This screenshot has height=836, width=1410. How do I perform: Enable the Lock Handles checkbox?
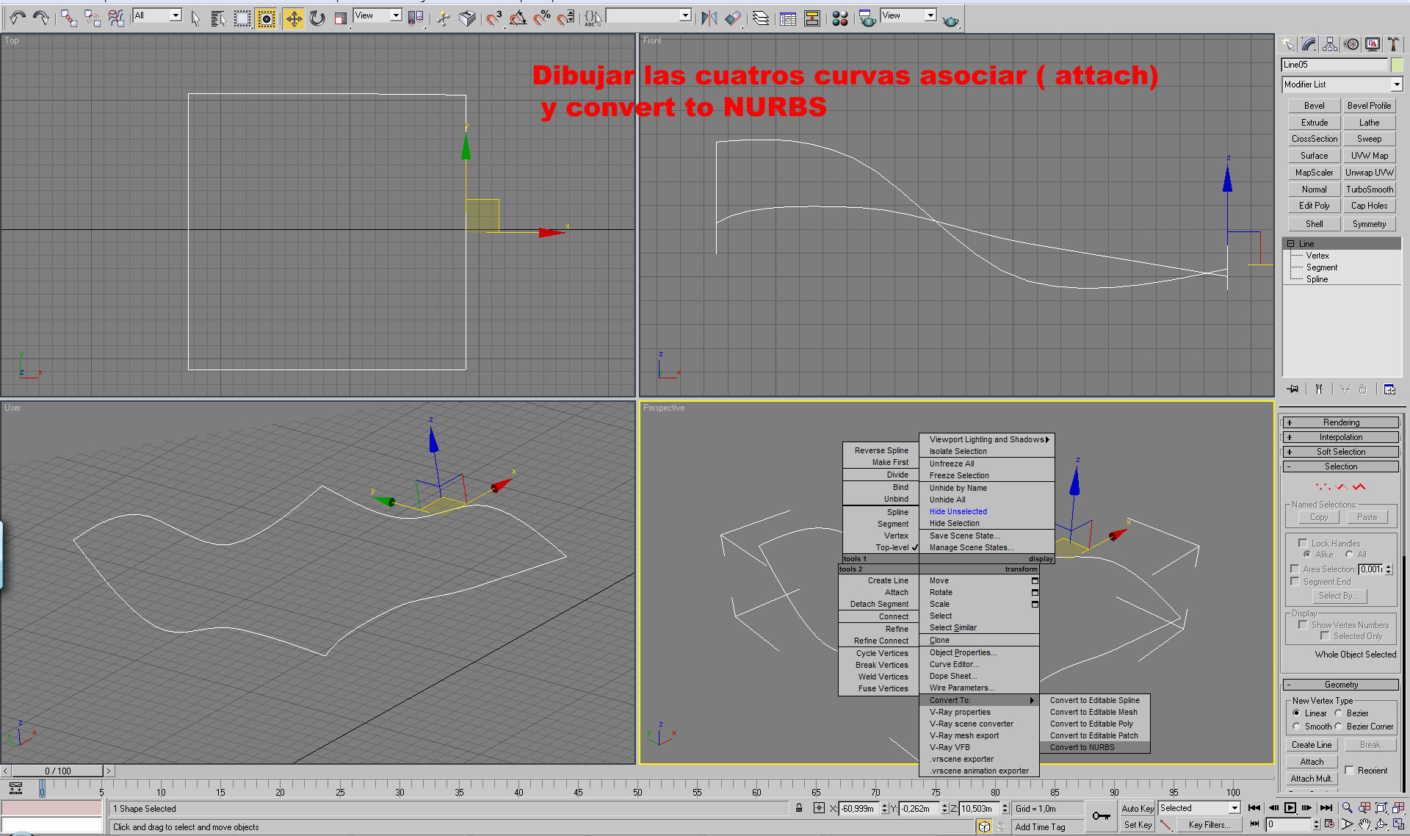pos(1303,543)
